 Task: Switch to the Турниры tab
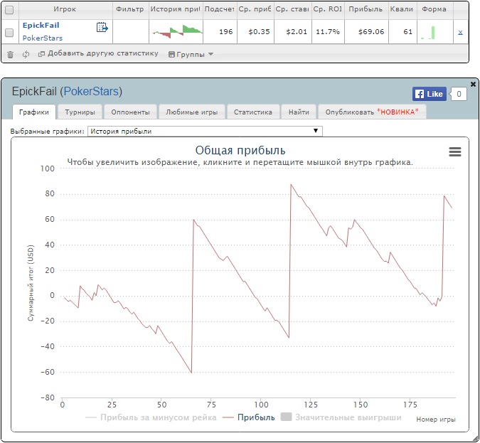pos(80,112)
